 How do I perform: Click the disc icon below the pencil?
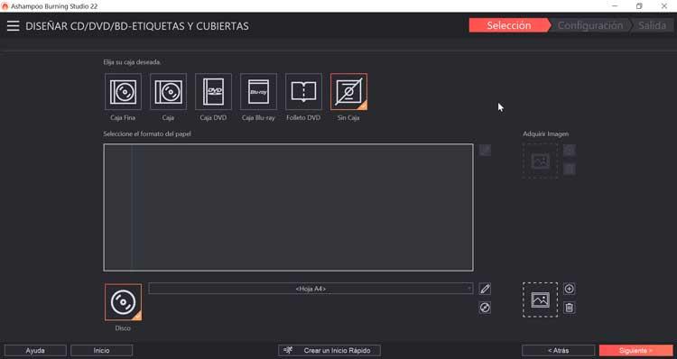click(x=485, y=308)
